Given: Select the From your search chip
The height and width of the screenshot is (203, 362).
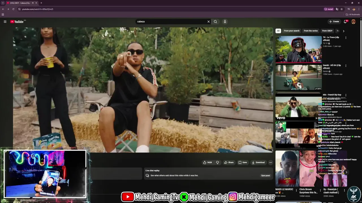Looking at the screenshot, I should coord(292,31).
